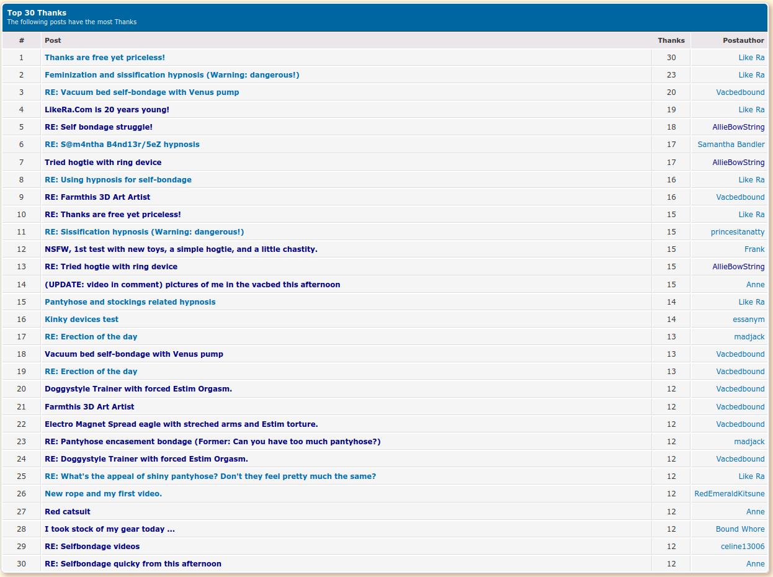Image resolution: width=773 pixels, height=577 pixels.
Task: Open 'RE: Selfbondage videos' post
Action: pos(92,547)
